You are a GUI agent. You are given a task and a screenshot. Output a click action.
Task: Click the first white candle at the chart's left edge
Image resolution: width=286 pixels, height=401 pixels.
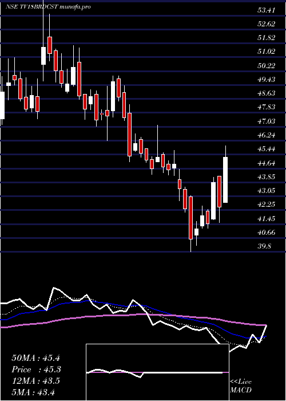(x=2, y=105)
